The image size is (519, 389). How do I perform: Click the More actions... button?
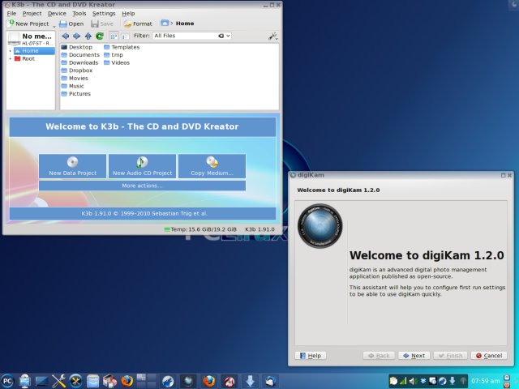[x=142, y=186]
